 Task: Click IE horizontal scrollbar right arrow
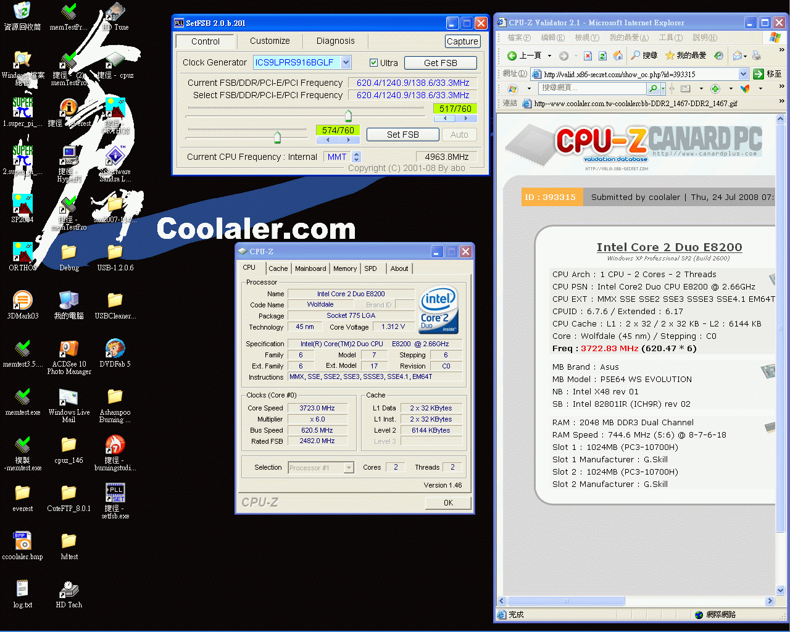click(x=770, y=601)
